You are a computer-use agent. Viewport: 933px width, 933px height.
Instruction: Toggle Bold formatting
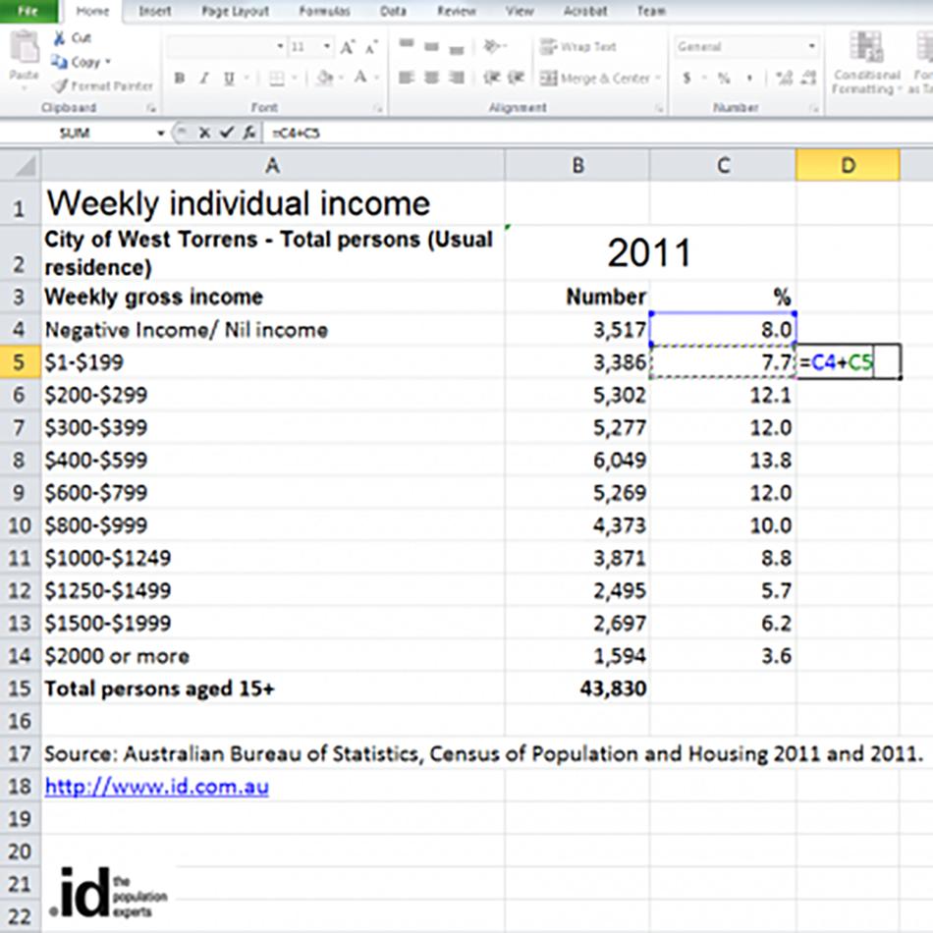pos(179,78)
